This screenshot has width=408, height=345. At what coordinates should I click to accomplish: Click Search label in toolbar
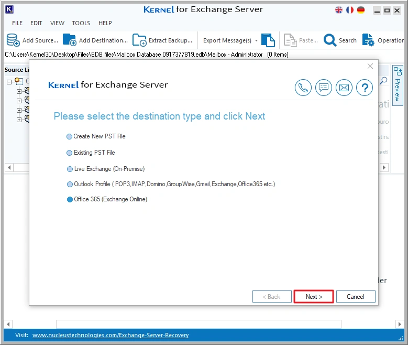pyautogui.click(x=348, y=40)
